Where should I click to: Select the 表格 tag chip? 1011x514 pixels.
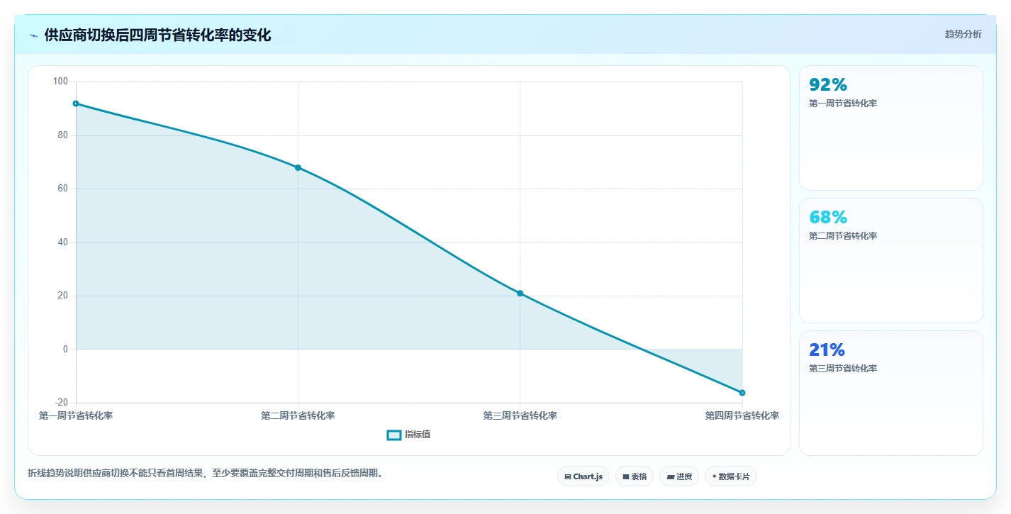635,476
